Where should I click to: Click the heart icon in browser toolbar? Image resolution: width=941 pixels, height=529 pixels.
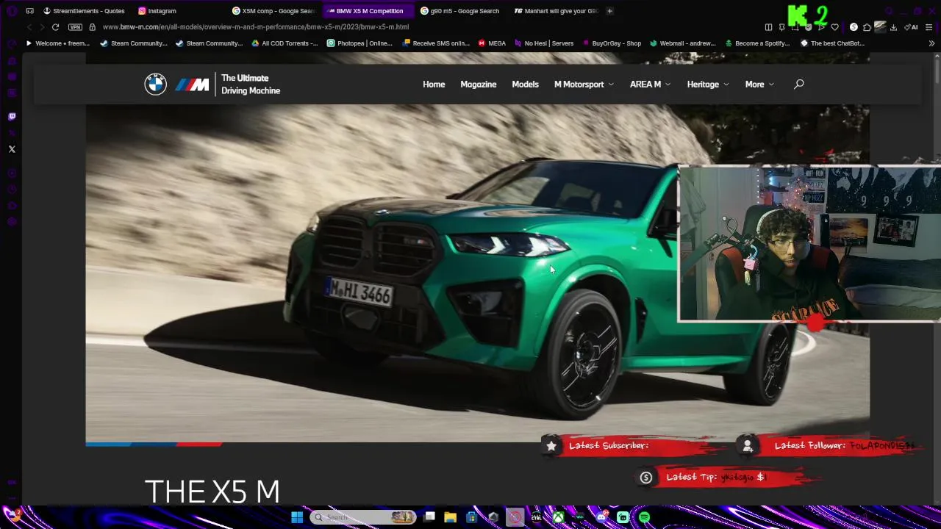834,27
